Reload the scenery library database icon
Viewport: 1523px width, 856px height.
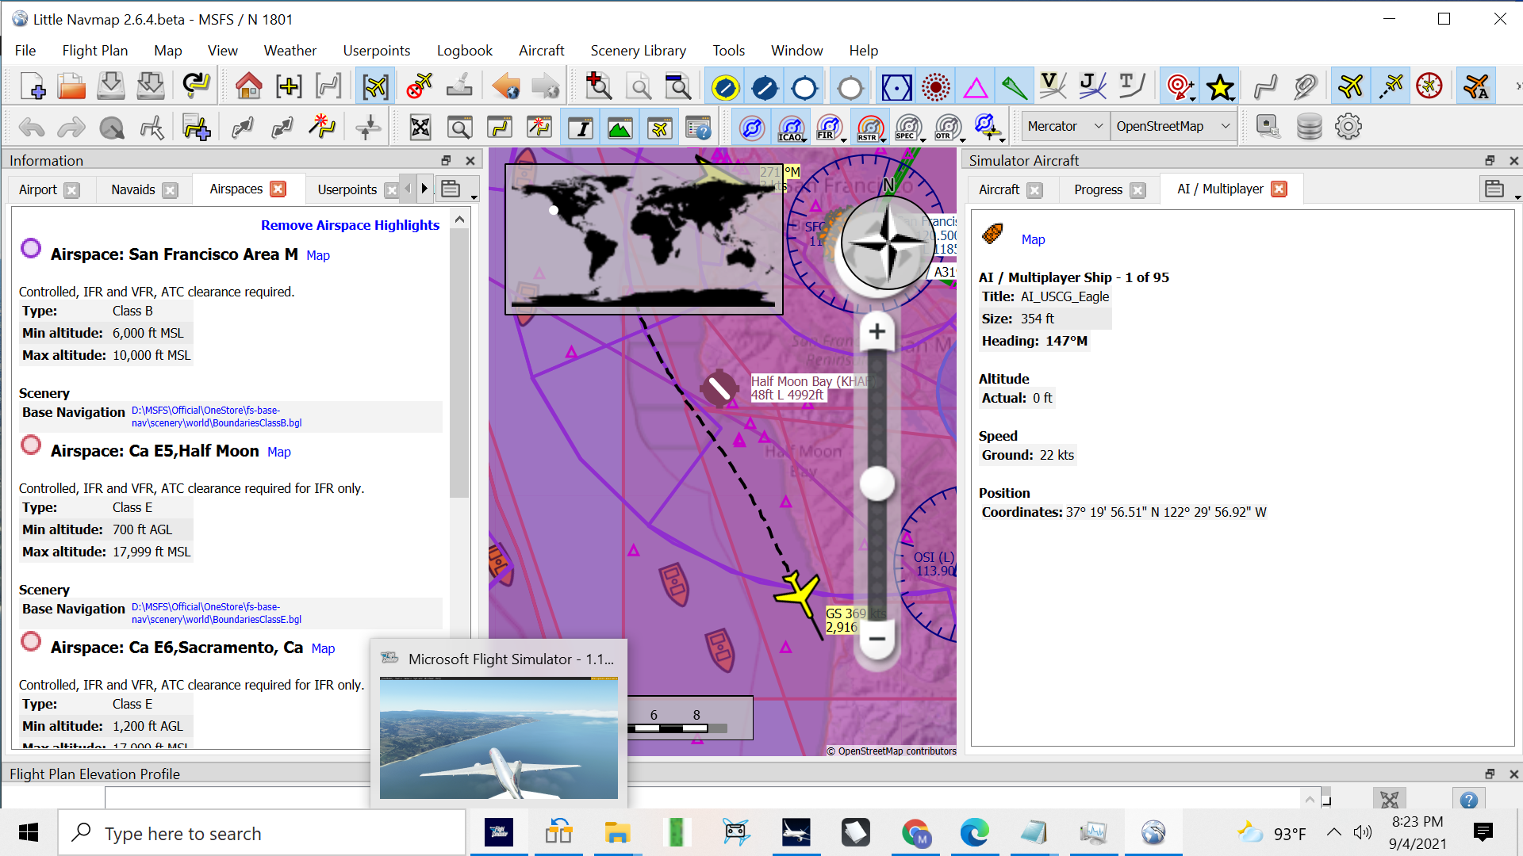tap(1309, 127)
